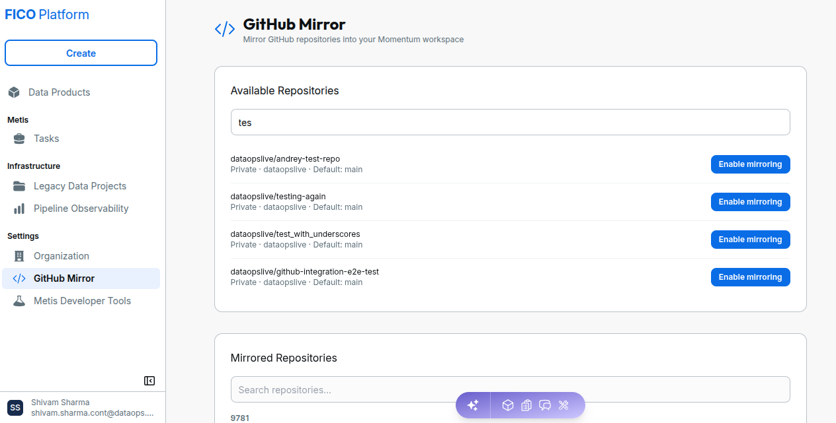Enable mirroring for test_with_underscores

pyautogui.click(x=750, y=240)
